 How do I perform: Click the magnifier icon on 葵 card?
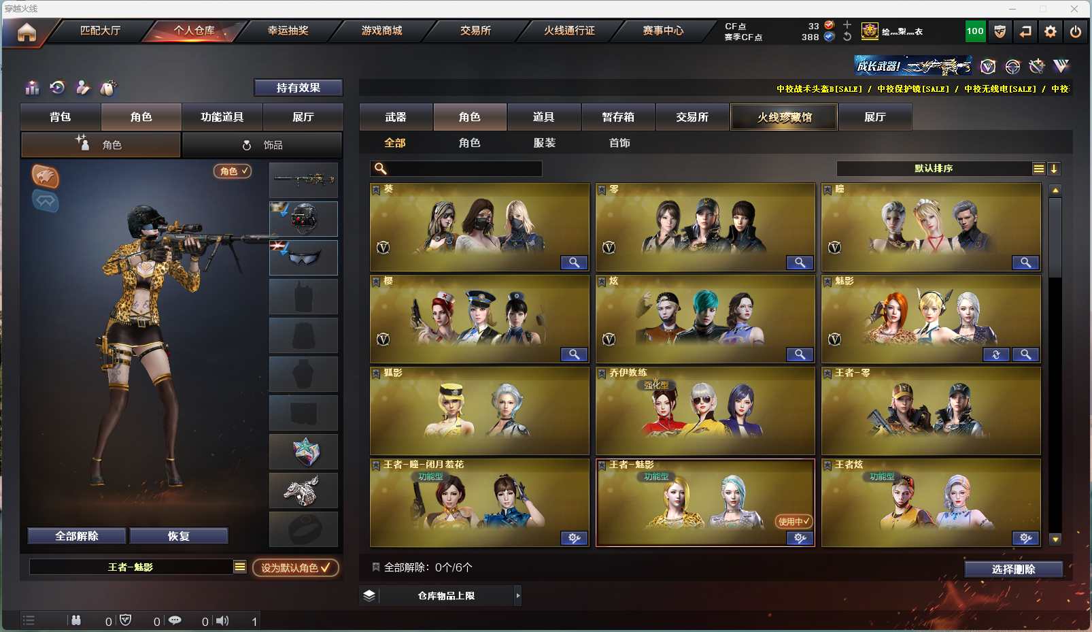pos(574,263)
